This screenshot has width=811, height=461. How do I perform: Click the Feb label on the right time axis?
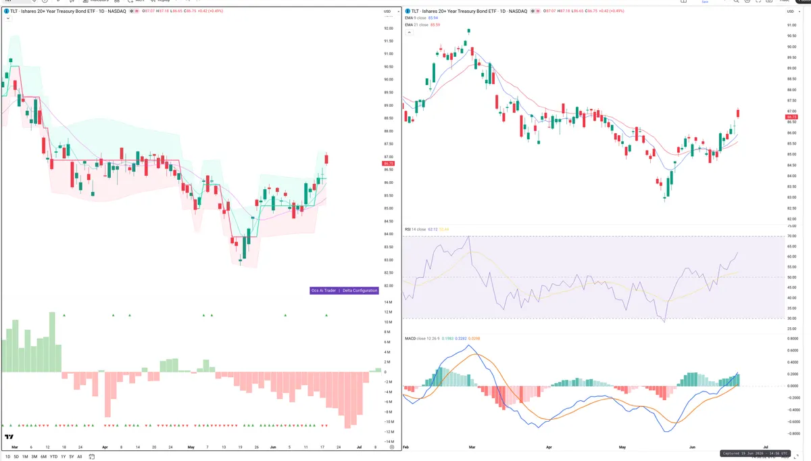point(405,447)
